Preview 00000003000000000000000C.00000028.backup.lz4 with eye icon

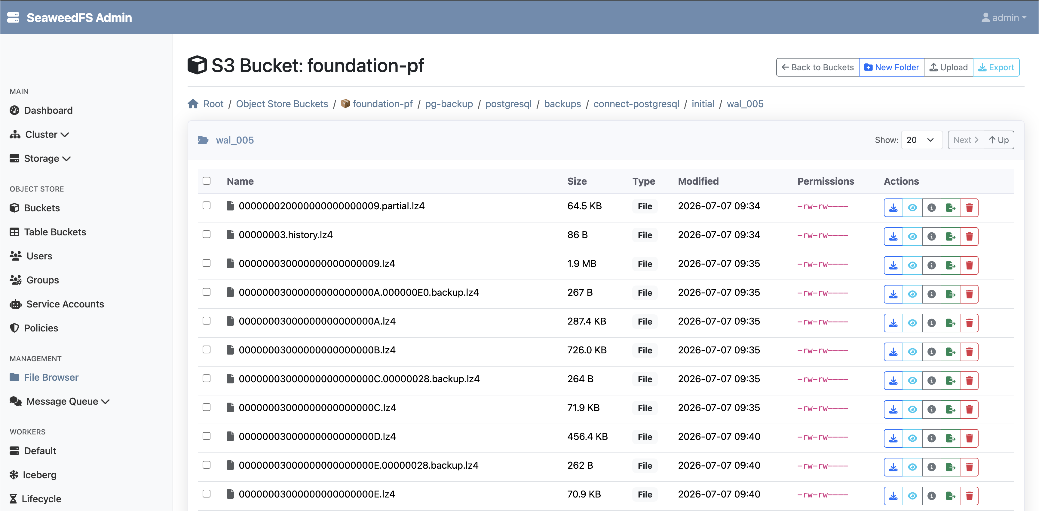912,380
